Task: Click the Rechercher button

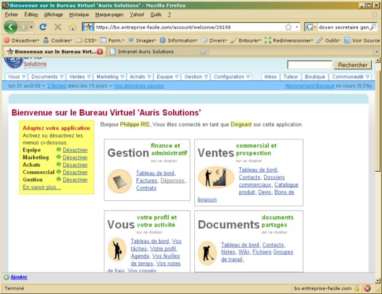Action: 353,65
